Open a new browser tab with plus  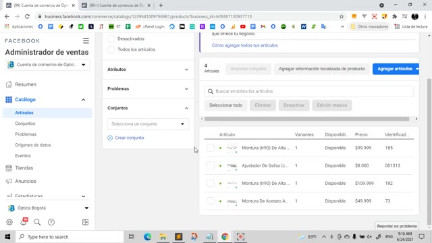(161, 5)
